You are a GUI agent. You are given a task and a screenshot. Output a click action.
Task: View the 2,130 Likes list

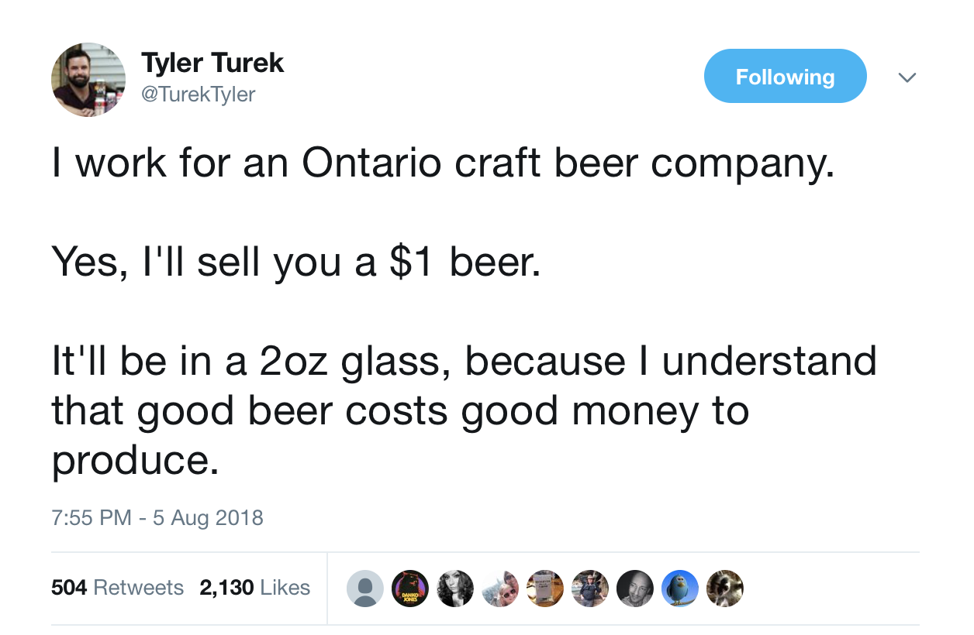[x=254, y=588]
